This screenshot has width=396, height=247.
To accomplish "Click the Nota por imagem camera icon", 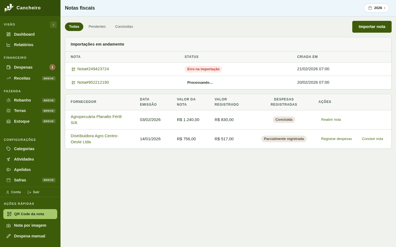I will (x=9, y=226).
